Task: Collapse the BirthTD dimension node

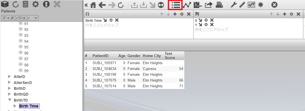Action: point(10,100)
